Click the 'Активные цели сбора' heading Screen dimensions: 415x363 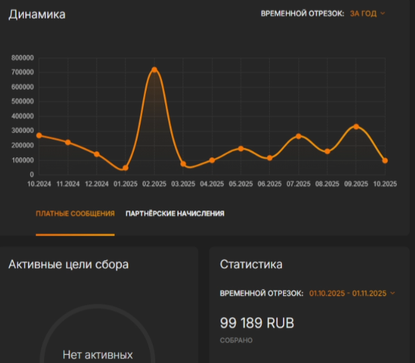coord(69,264)
